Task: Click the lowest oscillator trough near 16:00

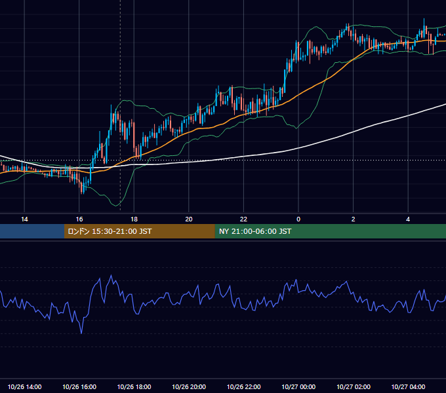Action: click(81, 333)
